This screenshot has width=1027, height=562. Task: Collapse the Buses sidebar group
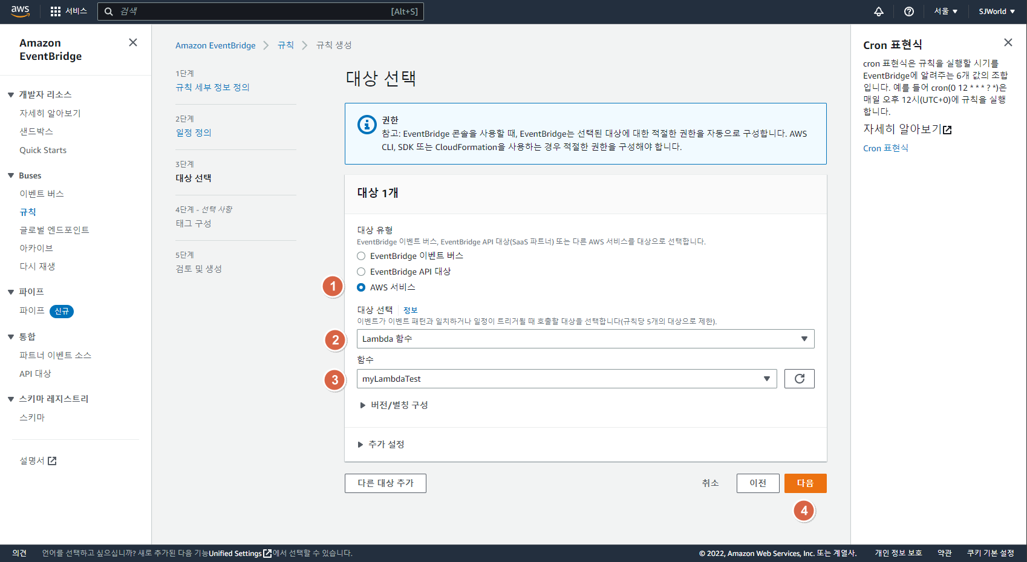[11, 175]
